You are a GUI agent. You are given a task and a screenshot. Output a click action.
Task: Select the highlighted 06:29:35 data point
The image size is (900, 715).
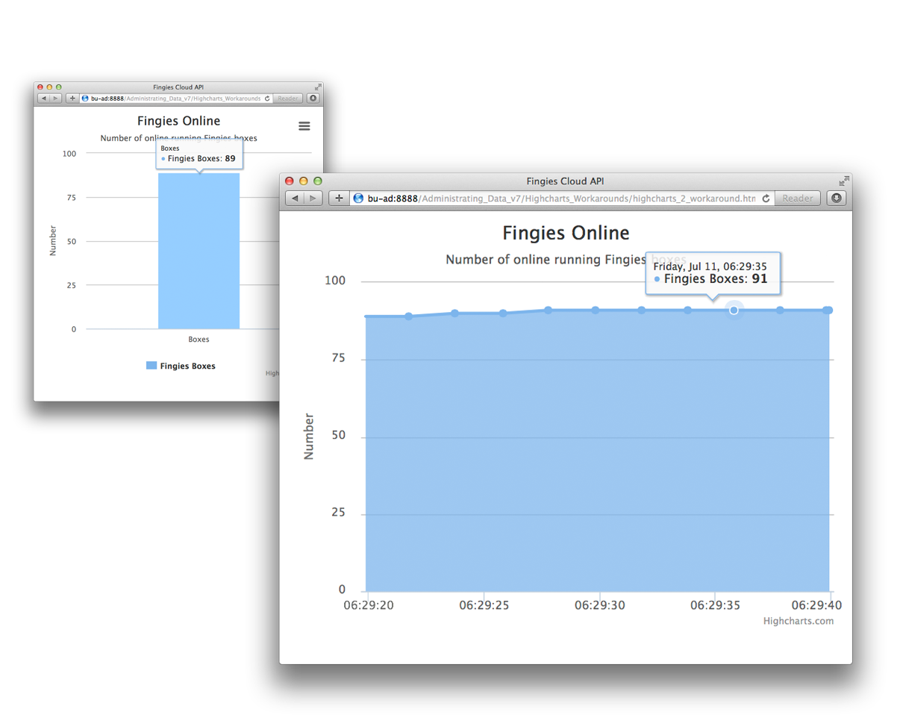734,310
